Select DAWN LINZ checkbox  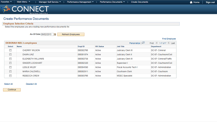(x=11, y=55)
